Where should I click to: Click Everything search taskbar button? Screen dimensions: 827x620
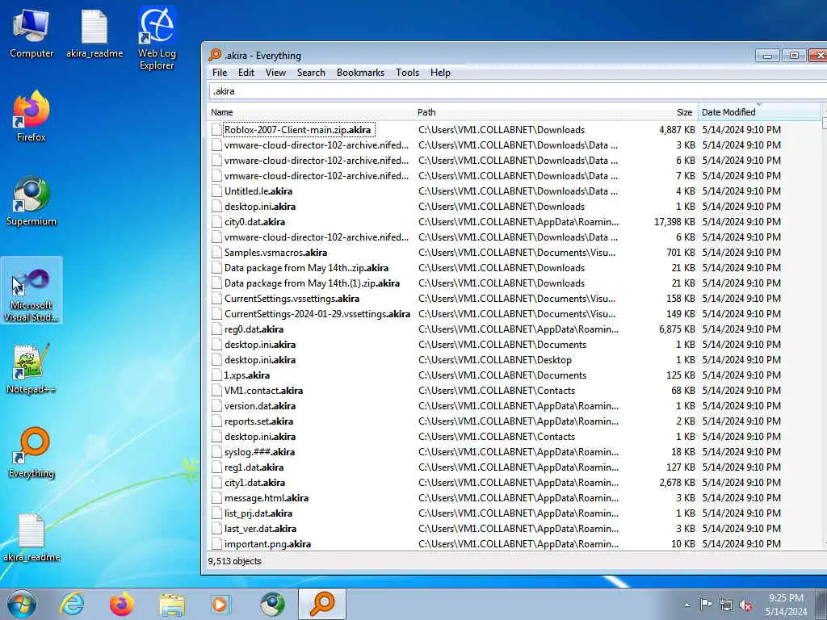pyautogui.click(x=321, y=604)
